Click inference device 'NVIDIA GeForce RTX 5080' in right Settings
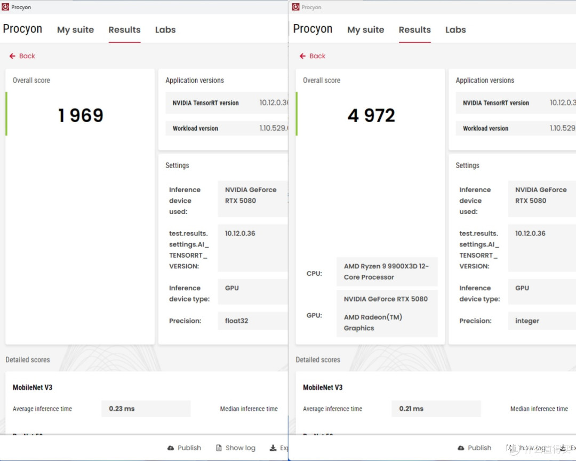 point(541,195)
